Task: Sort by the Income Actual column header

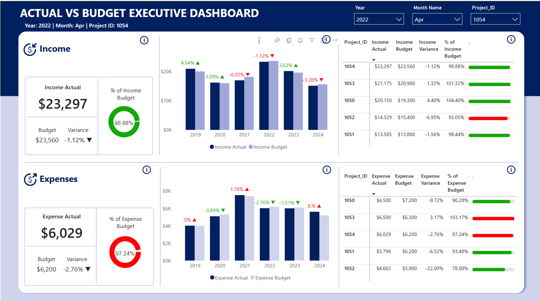Action: coord(380,46)
